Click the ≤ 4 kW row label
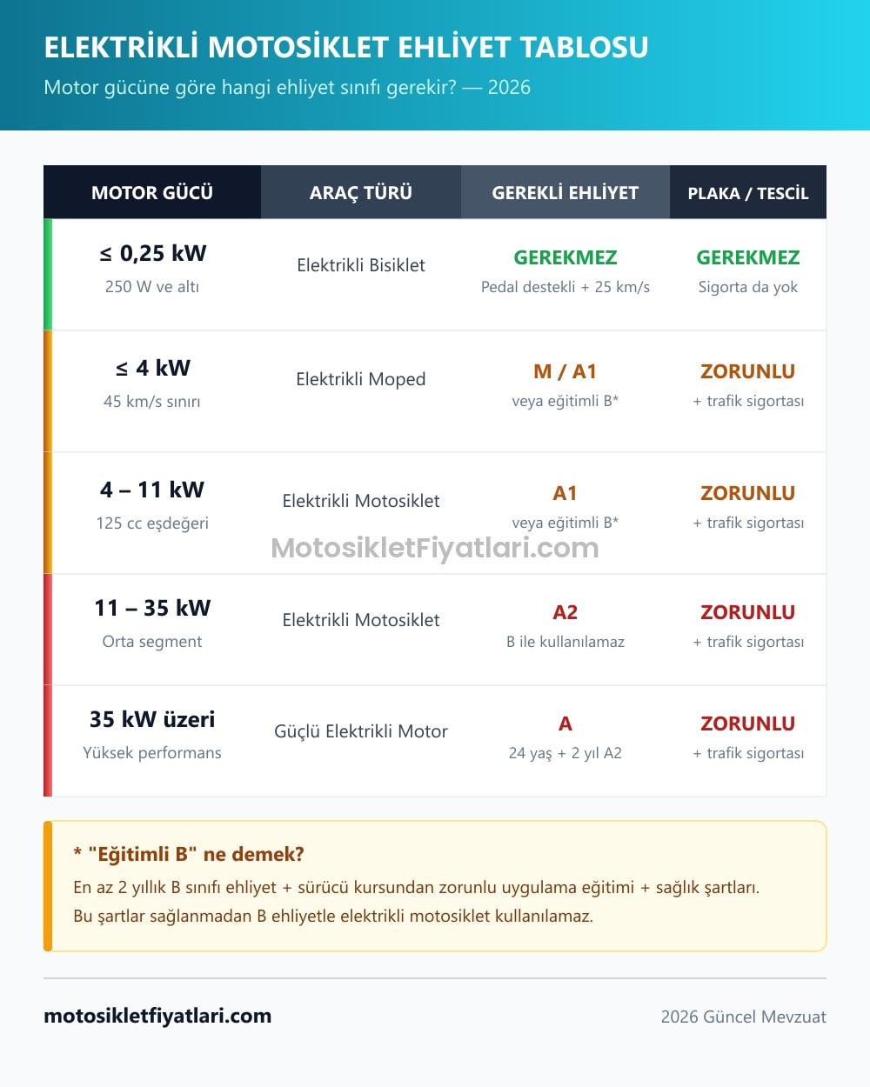 (152, 368)
